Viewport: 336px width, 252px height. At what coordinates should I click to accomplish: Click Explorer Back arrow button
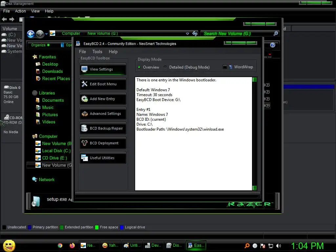(31, 34)
